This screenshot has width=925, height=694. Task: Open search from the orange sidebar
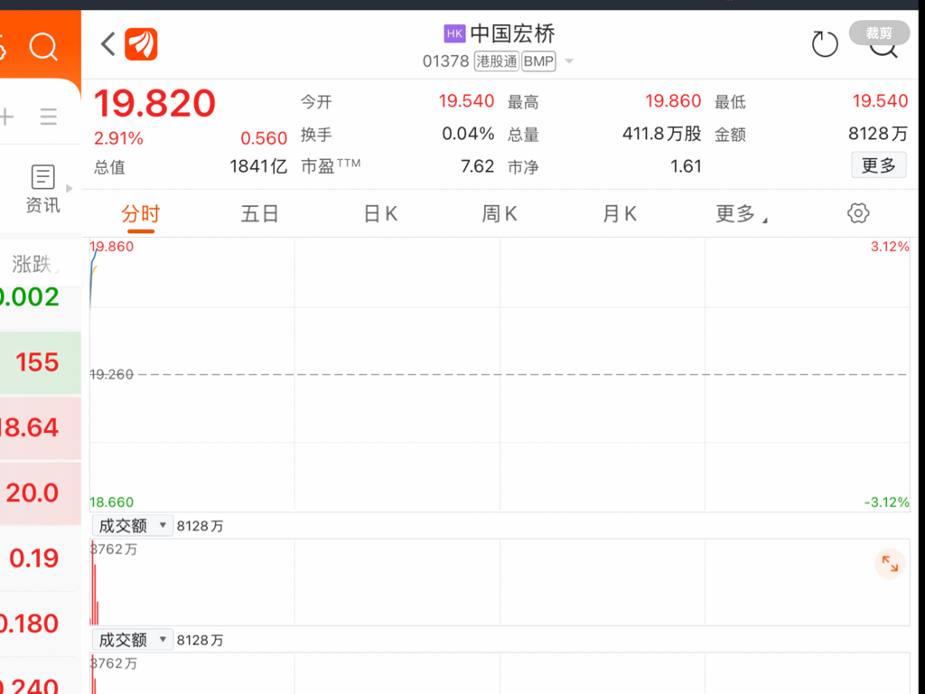tap(43, 47)
